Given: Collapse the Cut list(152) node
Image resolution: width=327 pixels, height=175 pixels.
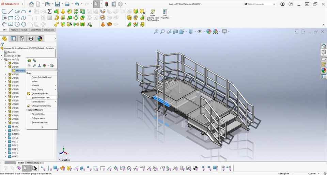Looking at the screenshot, I should 2,59.
